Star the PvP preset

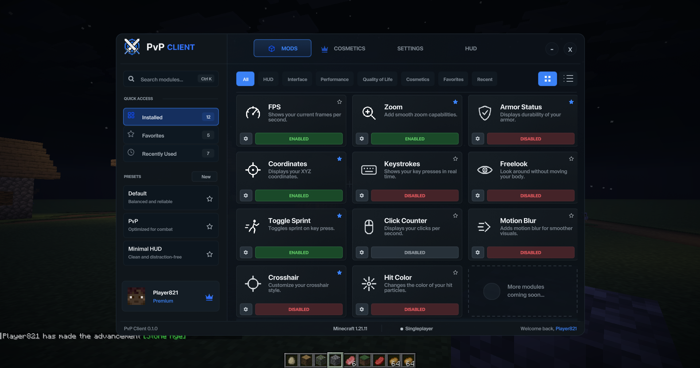point(210,226)
